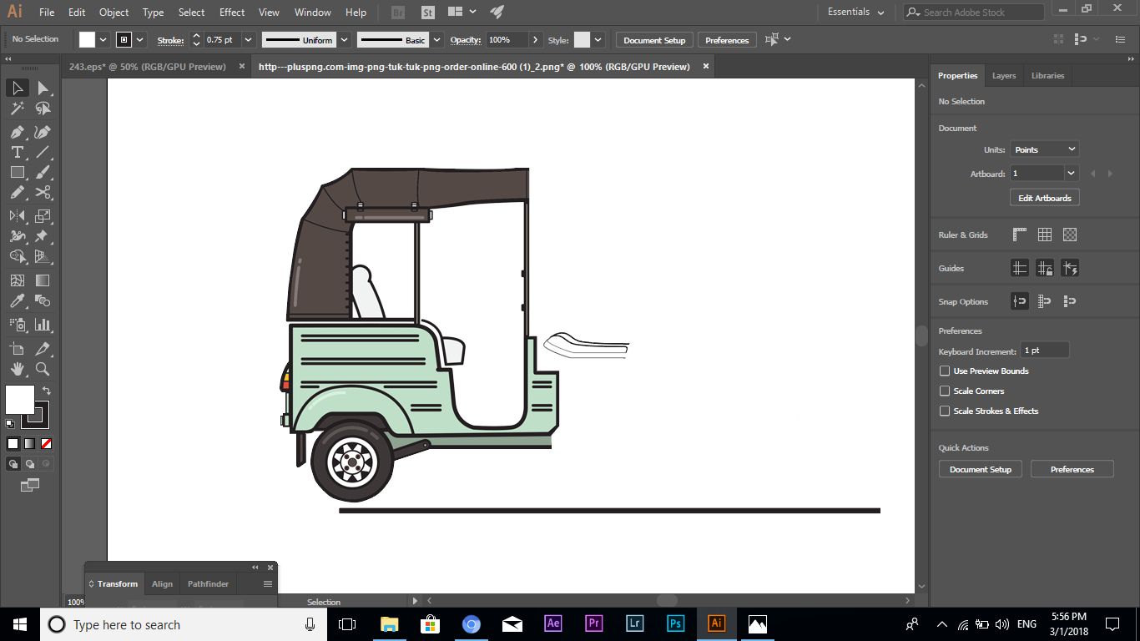1140x641 pixels.
Task: Choose the Zoom tool
Action: (42, 369)
